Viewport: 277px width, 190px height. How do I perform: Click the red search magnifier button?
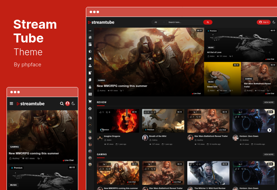pyautogui.click(x=208, y=22)
